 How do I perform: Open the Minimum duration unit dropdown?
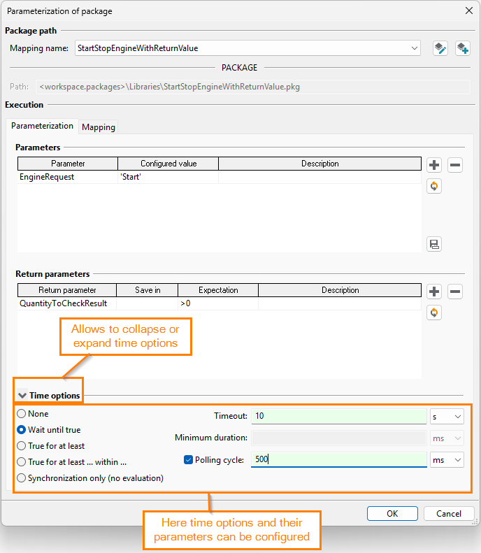click(447, 438)
